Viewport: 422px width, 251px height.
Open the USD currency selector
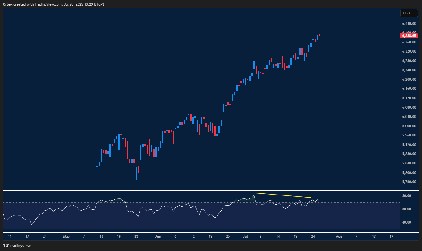point(409,13)
